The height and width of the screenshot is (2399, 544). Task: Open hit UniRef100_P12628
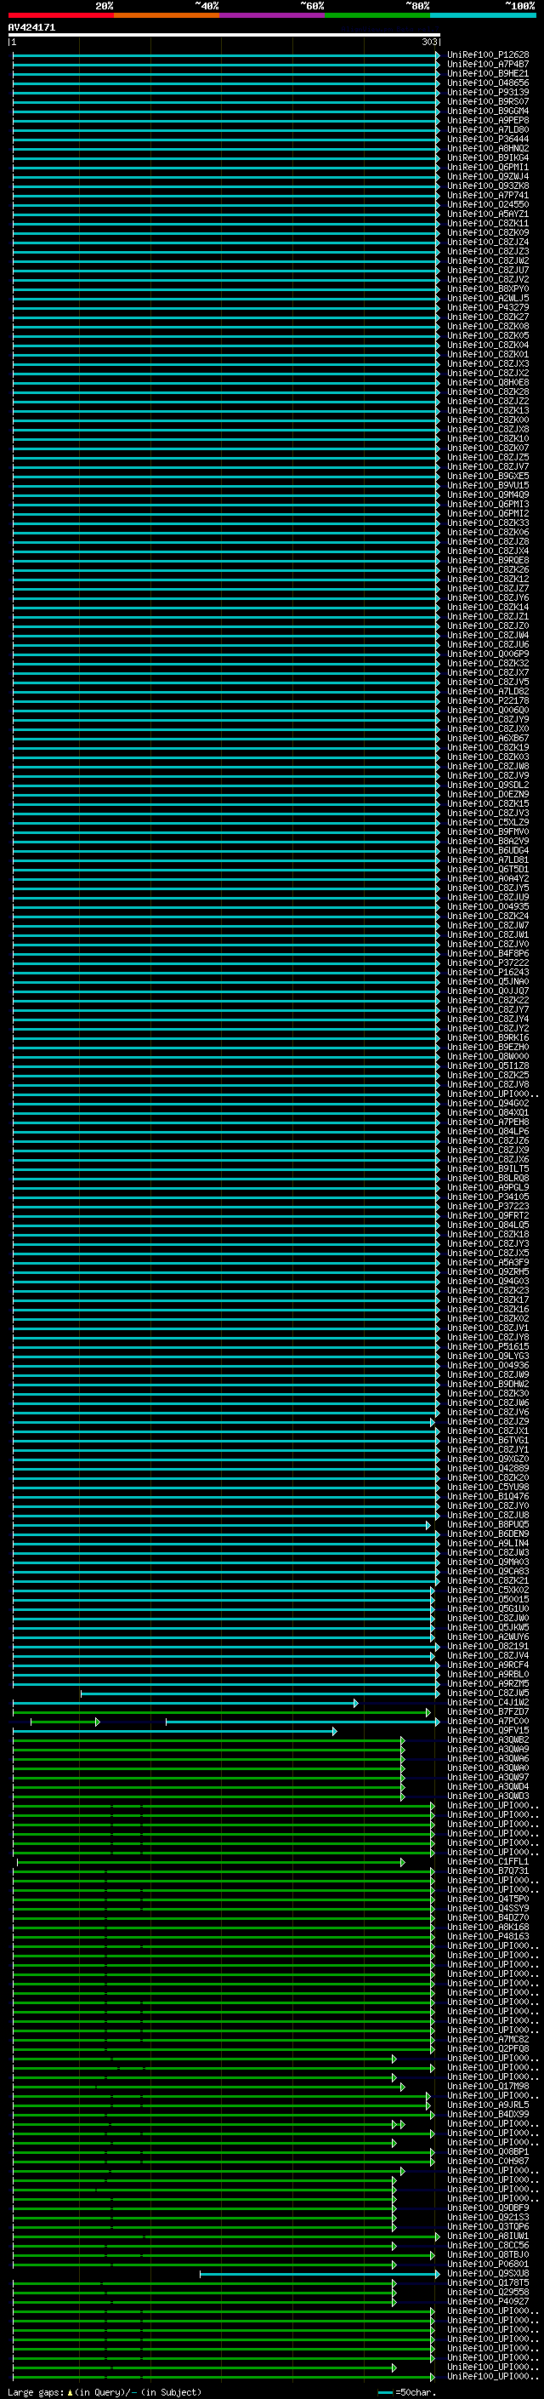pyautogui.click(x=487, y=55)
